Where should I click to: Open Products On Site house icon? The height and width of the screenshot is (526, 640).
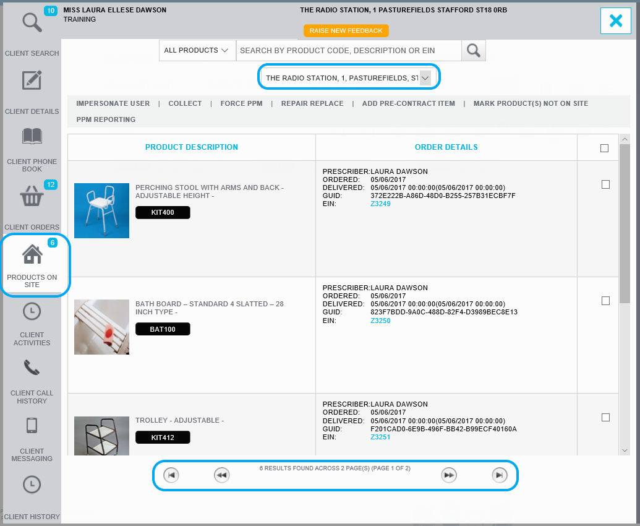pos(32,254)
